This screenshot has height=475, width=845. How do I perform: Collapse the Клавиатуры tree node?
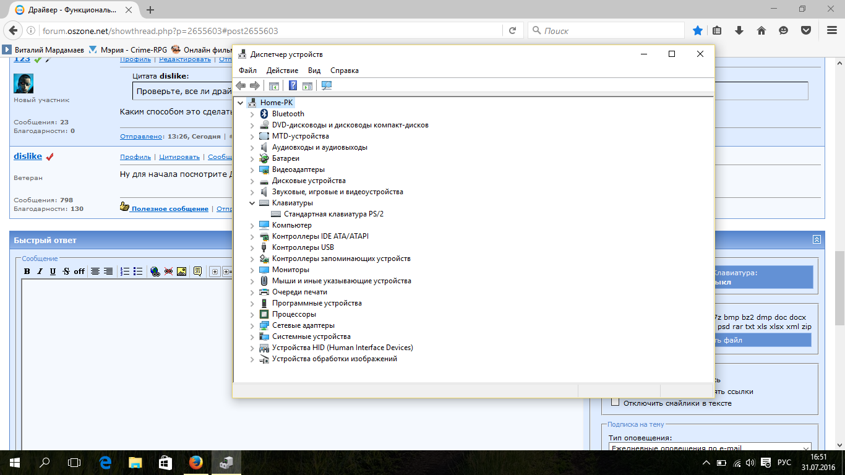tap(252, 203)
